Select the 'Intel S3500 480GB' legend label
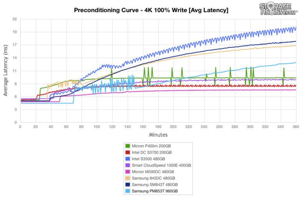The image size is (304, 201). [x=148, y=159]
